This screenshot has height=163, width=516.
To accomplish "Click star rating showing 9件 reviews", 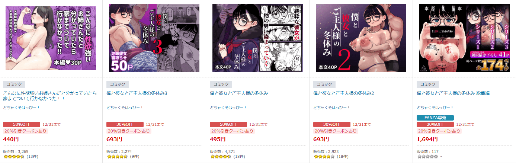I will click(117, 157).
